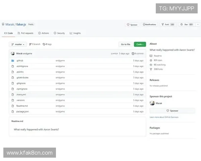
Task: Click the file icon next to .gitignore
Action: pyautogui.click(x=13, y=83)
